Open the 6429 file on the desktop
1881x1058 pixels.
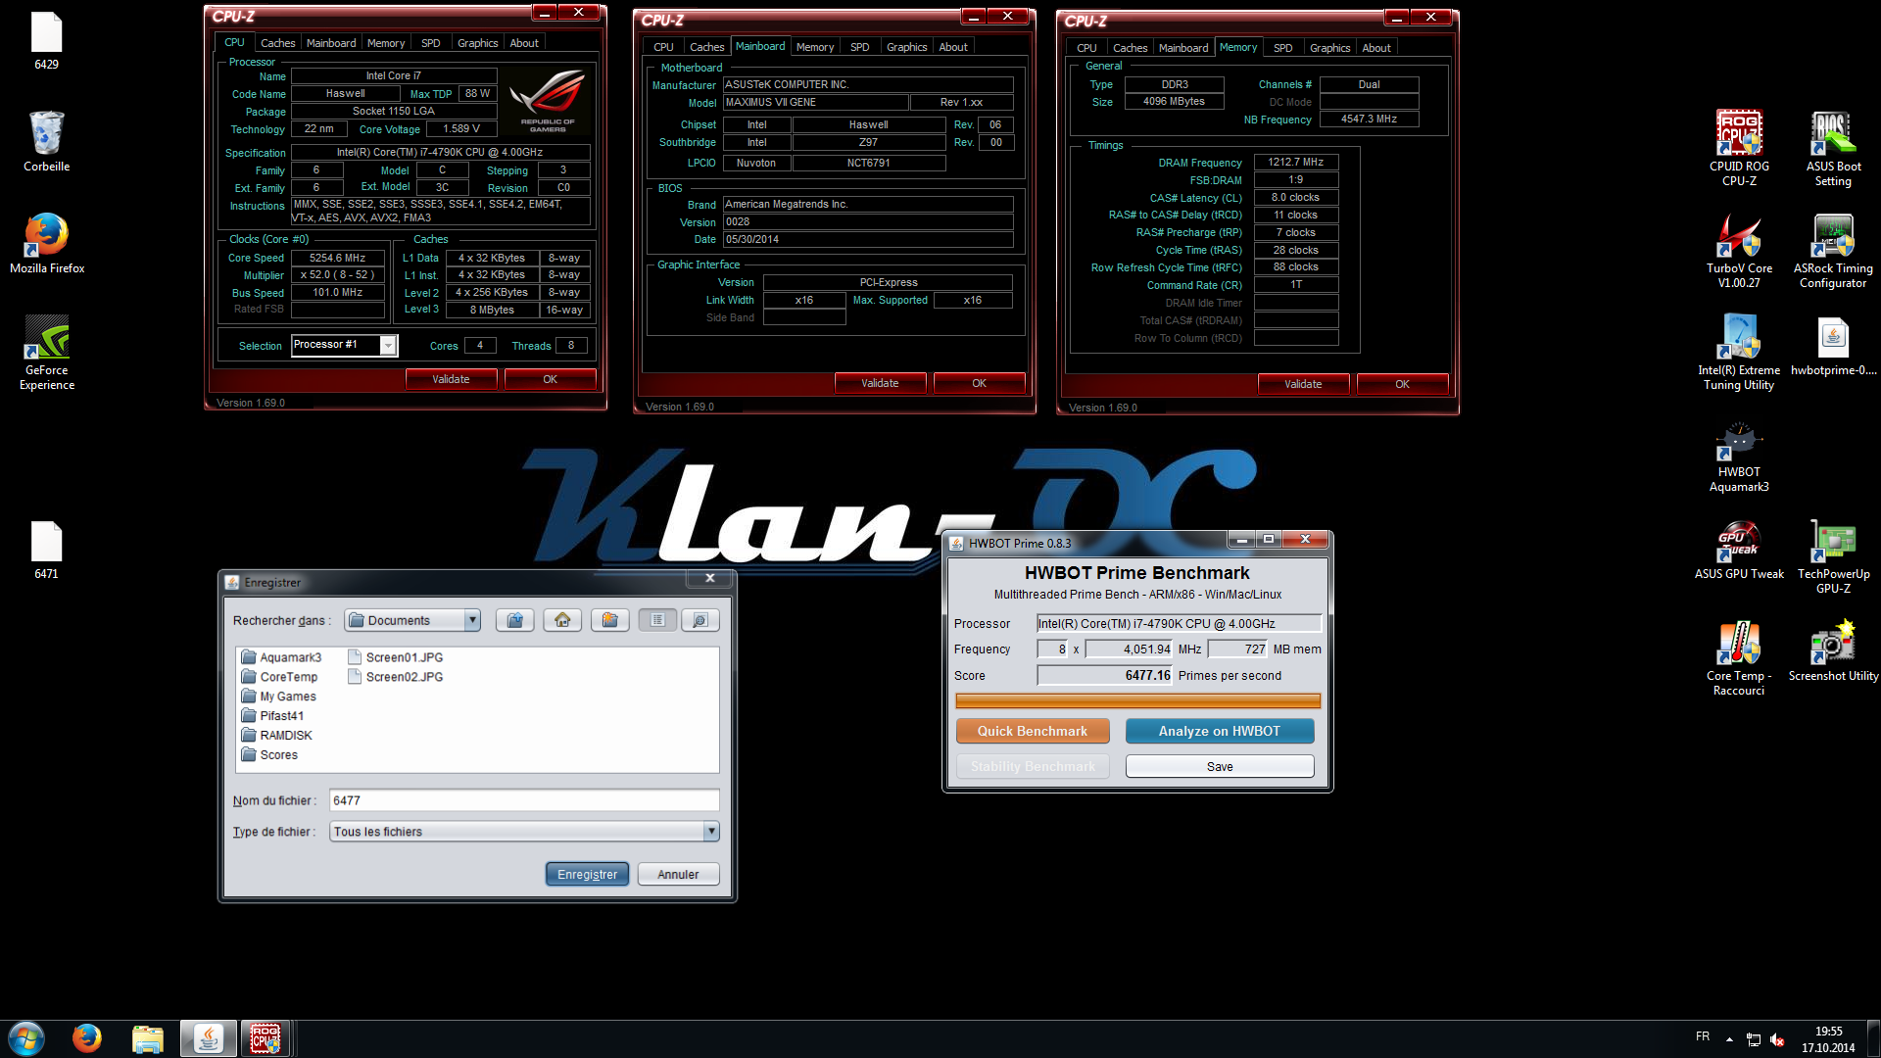pos(46,41)
